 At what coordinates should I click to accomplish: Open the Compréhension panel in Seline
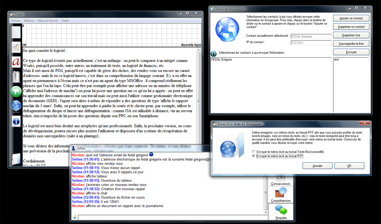[x=281, y=195]
